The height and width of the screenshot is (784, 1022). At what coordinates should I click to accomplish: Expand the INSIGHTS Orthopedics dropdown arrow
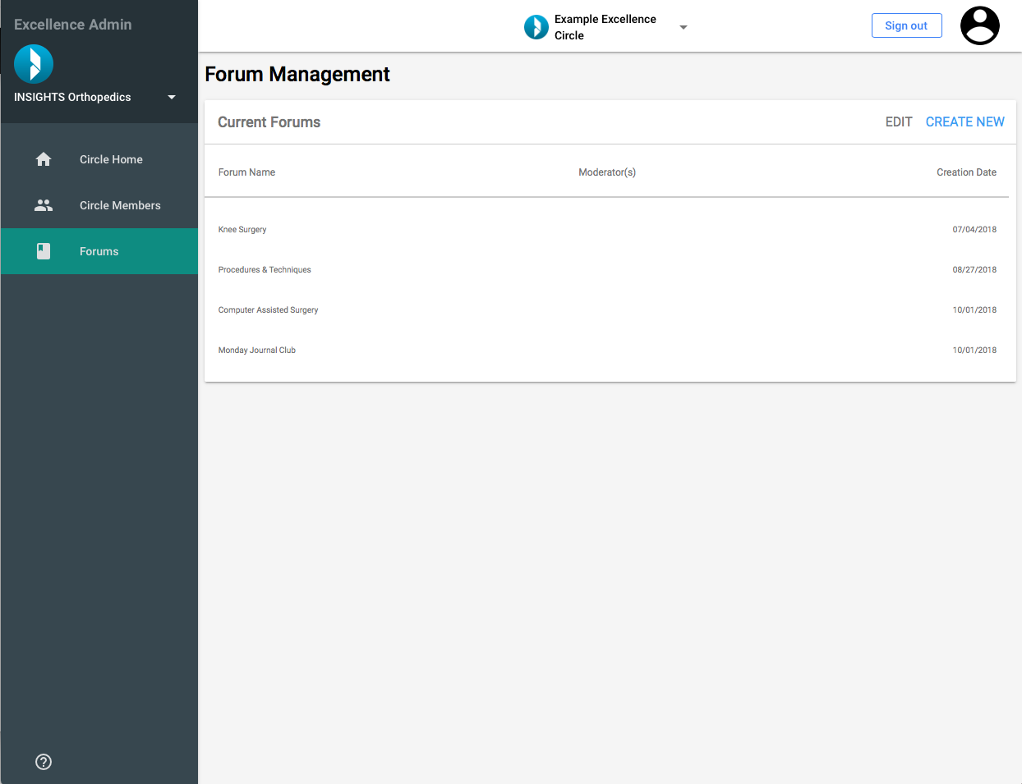(172, 97)
